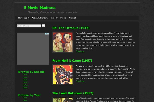Browse movies from the year 1933
154x102 pixels.
(x=25, y=100)
